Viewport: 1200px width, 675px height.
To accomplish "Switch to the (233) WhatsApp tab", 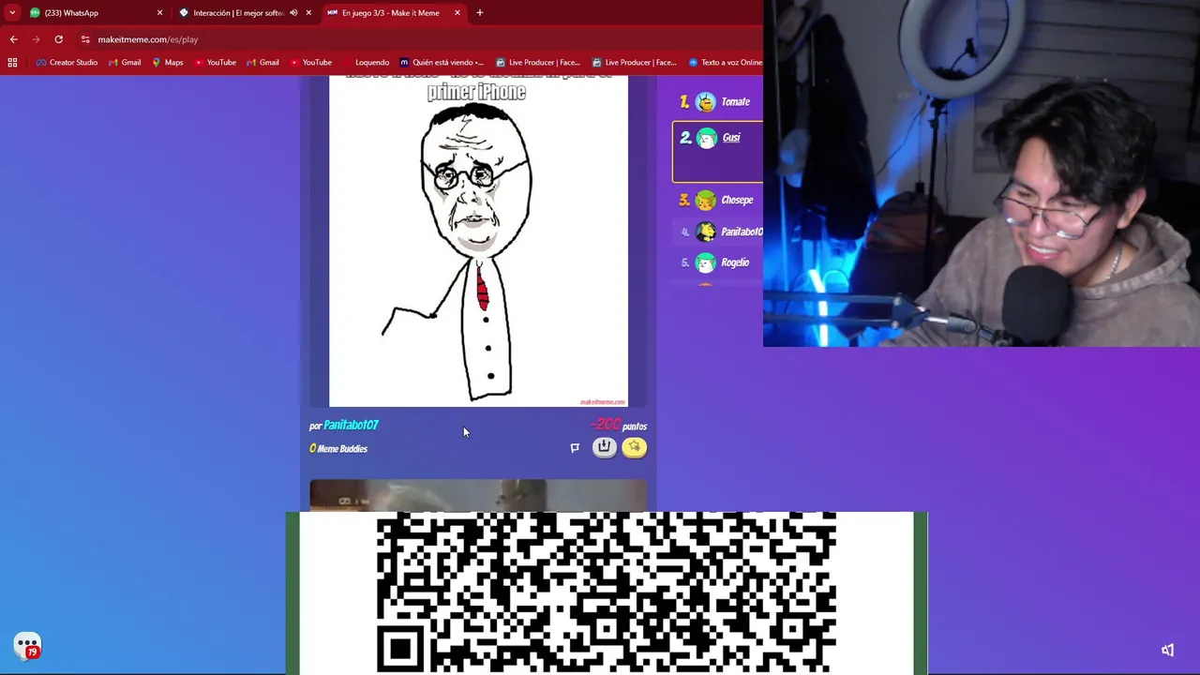I will pyautogui.click(x=96, y=13).
